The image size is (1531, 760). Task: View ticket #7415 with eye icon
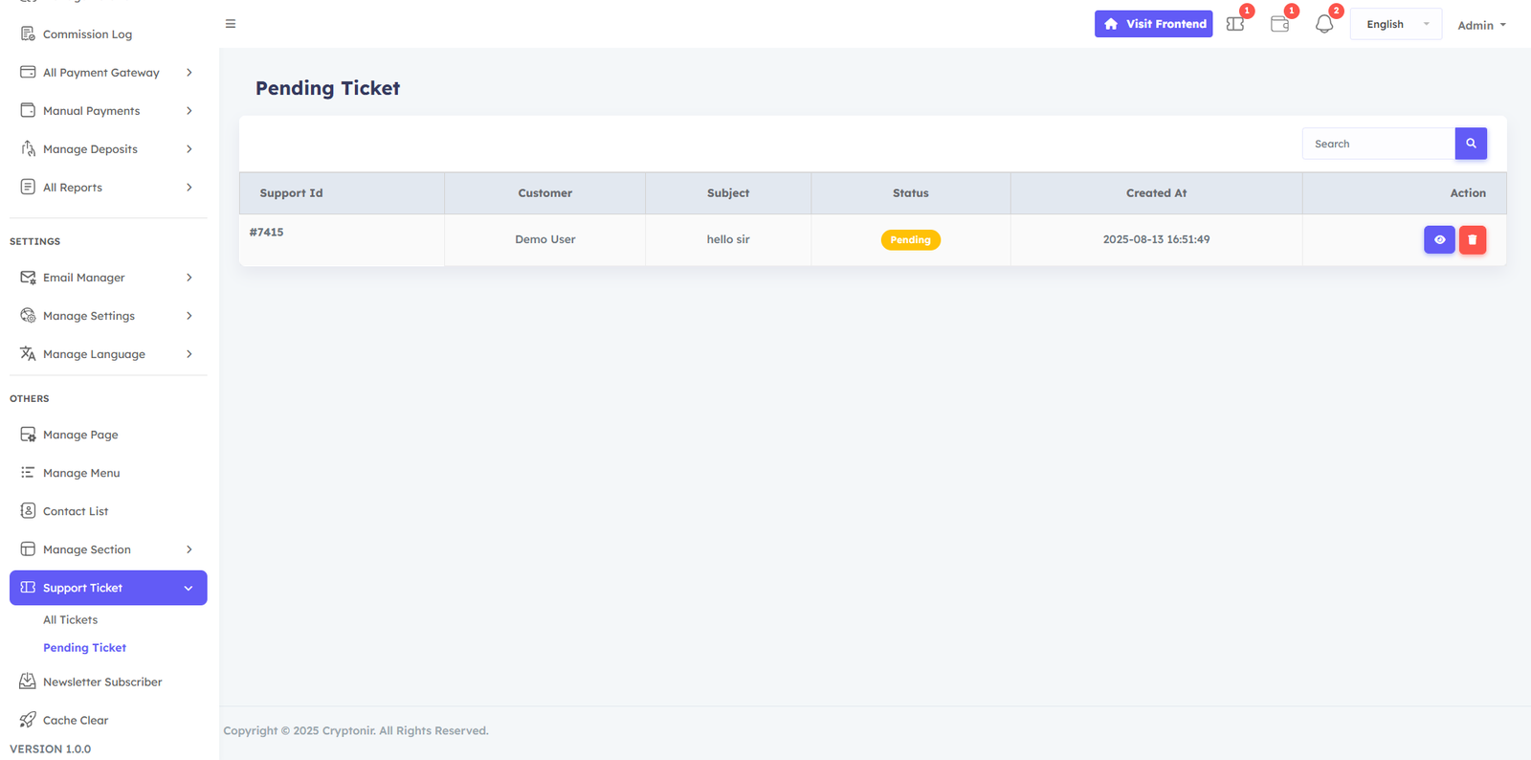click(x=1439, y=239)
